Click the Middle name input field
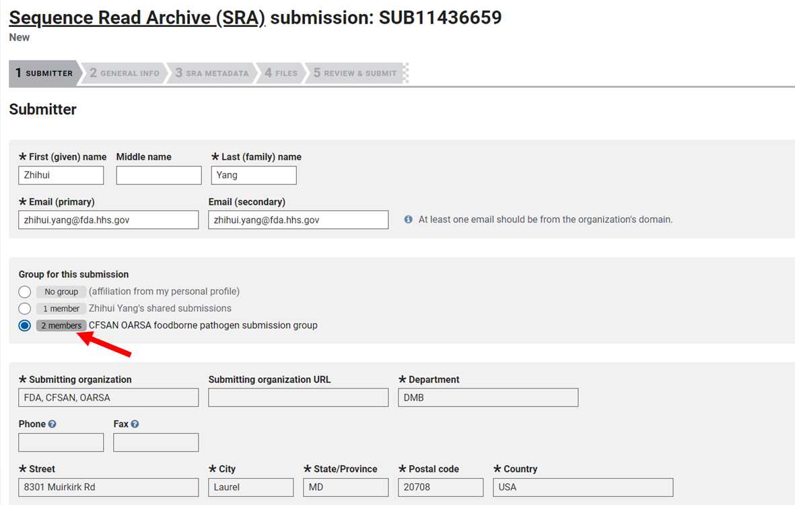Screen dimensions: 795x505 pyautogui.click(x=159, y=176)
